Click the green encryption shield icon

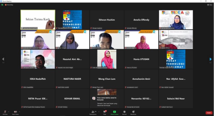(2, 5)
